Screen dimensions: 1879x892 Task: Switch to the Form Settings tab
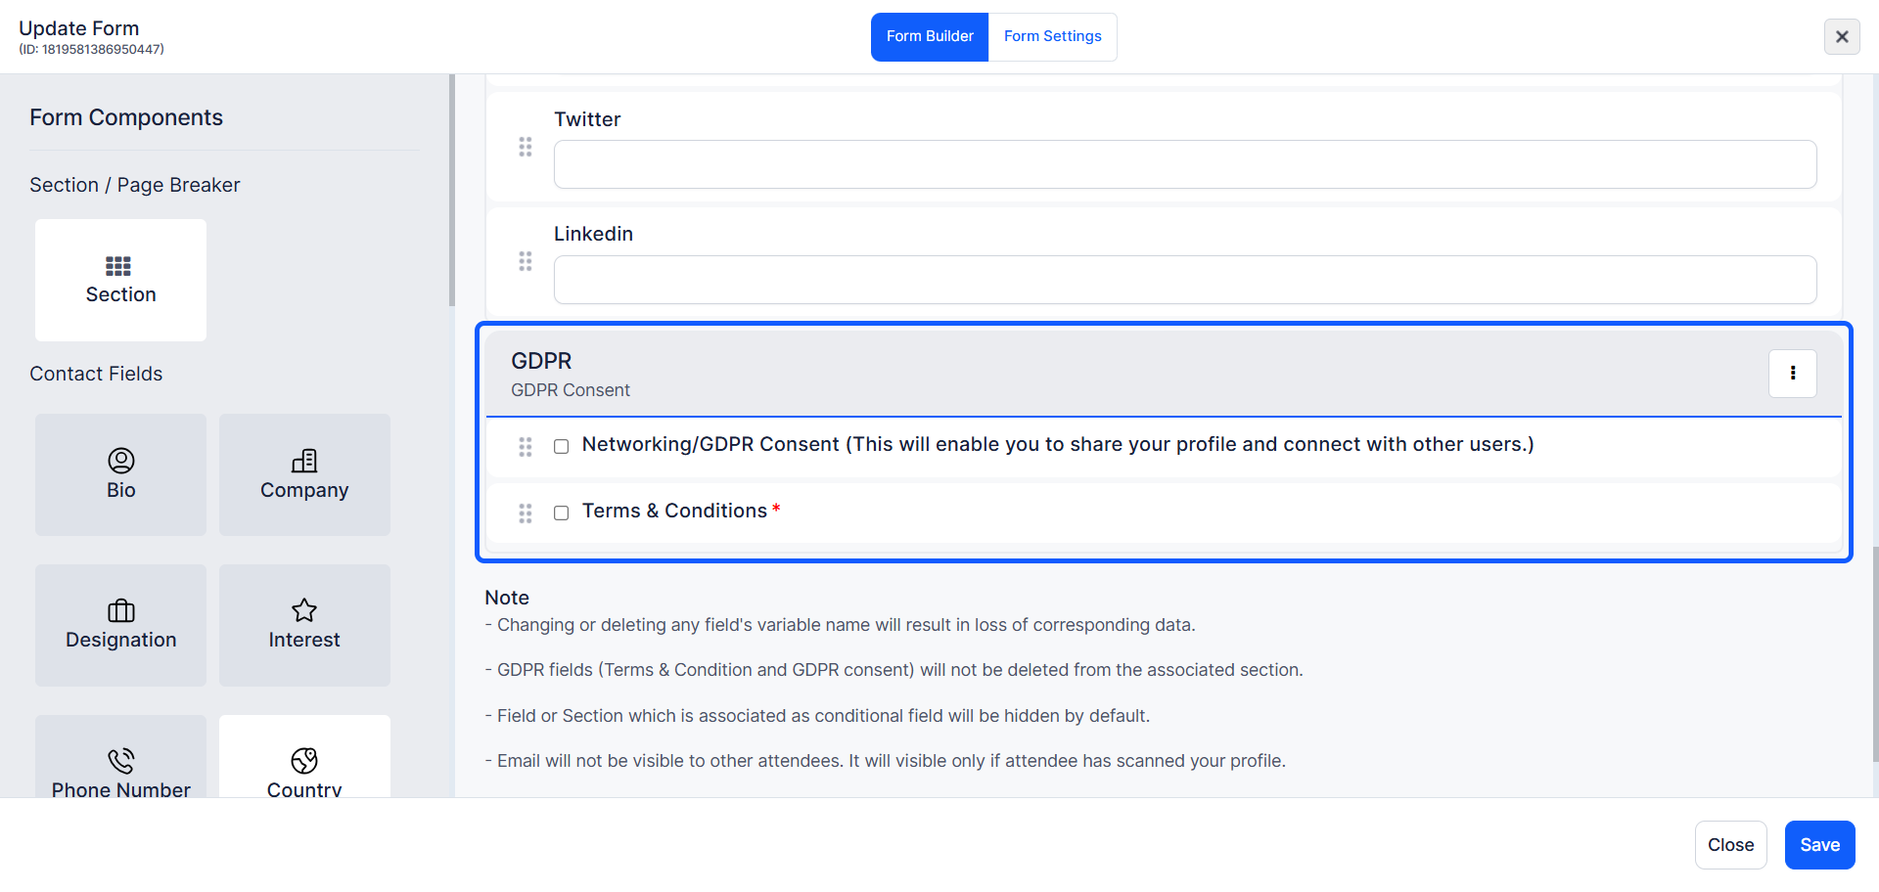click(1053, 36)
